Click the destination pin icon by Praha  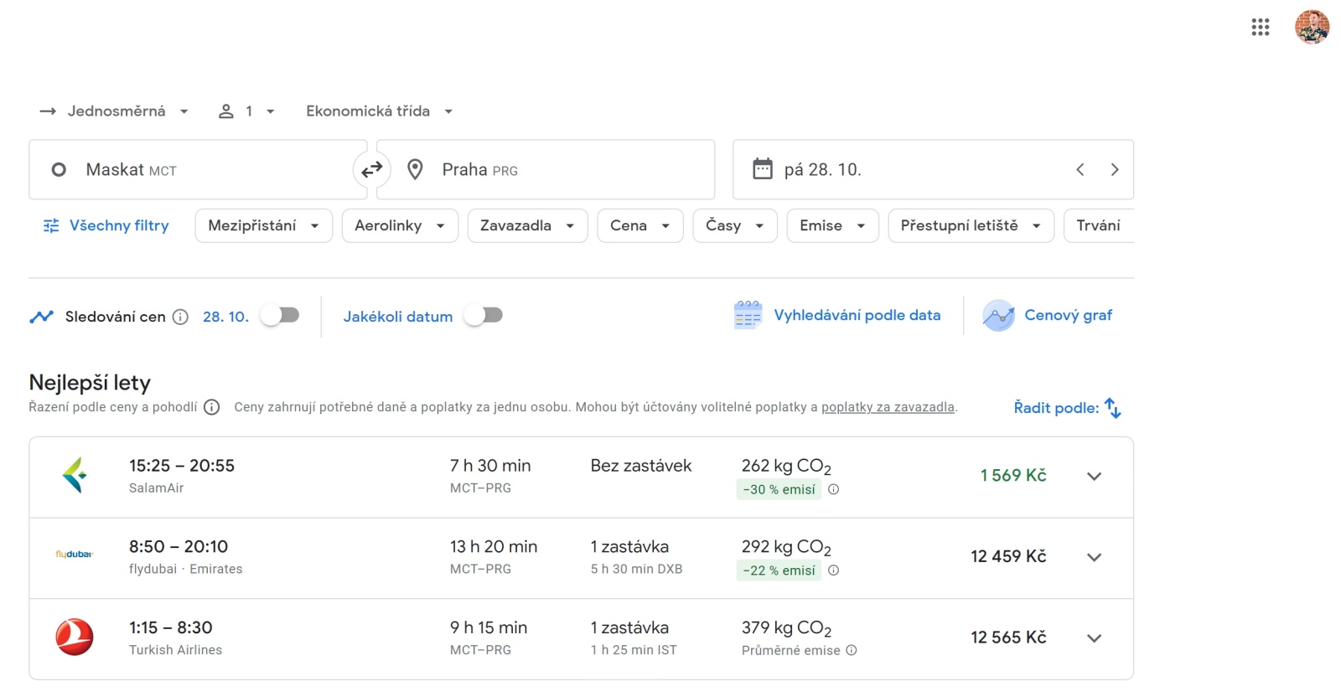[x=415, y=170]
